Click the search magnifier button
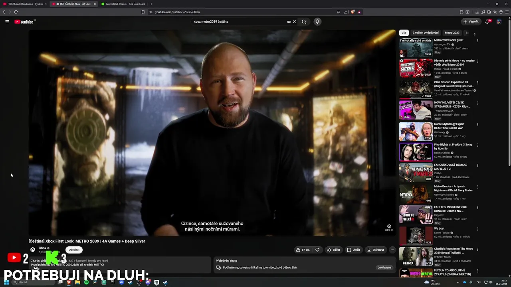 [304, 22]
